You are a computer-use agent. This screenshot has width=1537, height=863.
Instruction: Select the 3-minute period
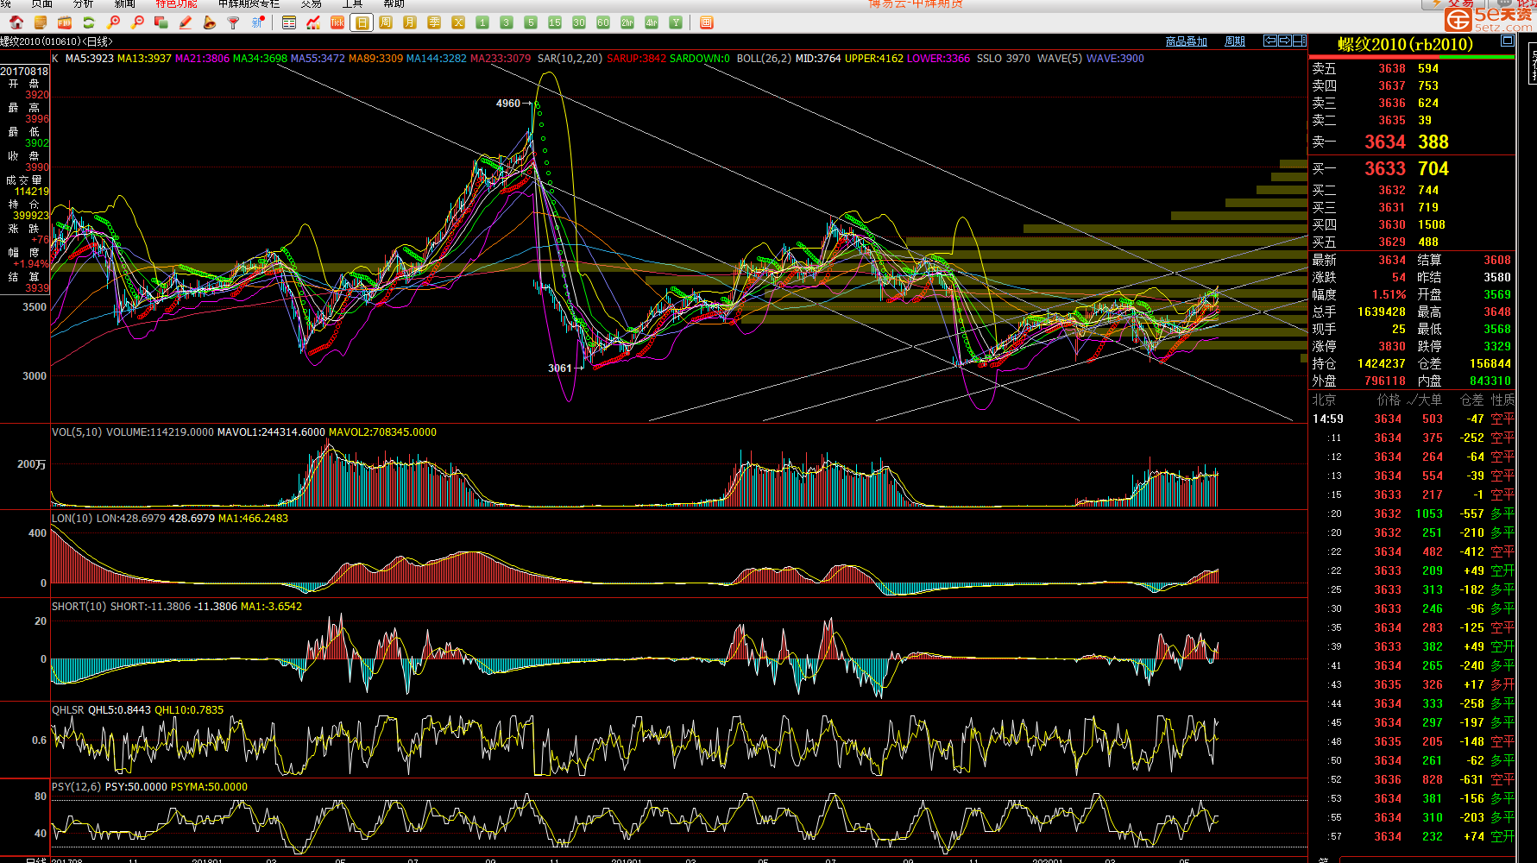[507, 23]
